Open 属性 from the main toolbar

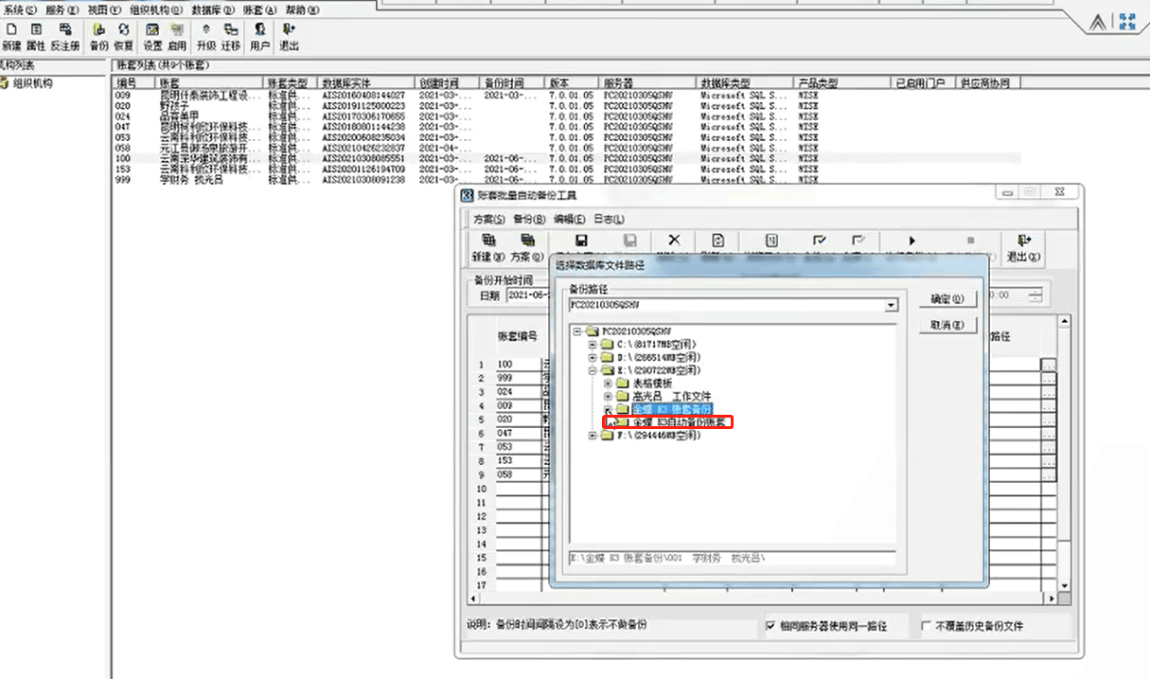(x=36, y=35)
